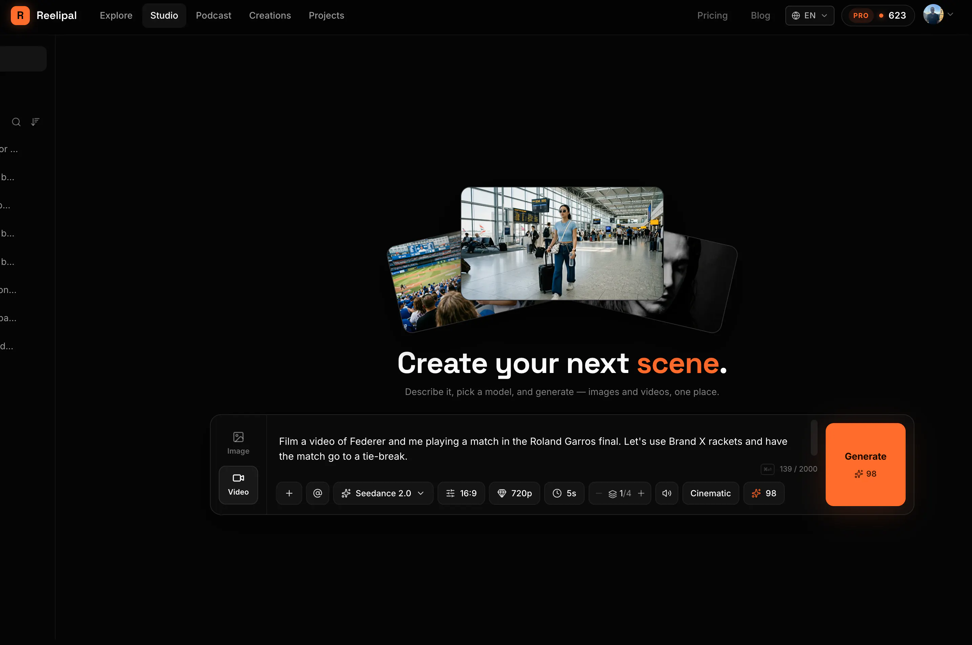Open the Pricing link
This screenshot has width=972, height=645.
point(712,16)
